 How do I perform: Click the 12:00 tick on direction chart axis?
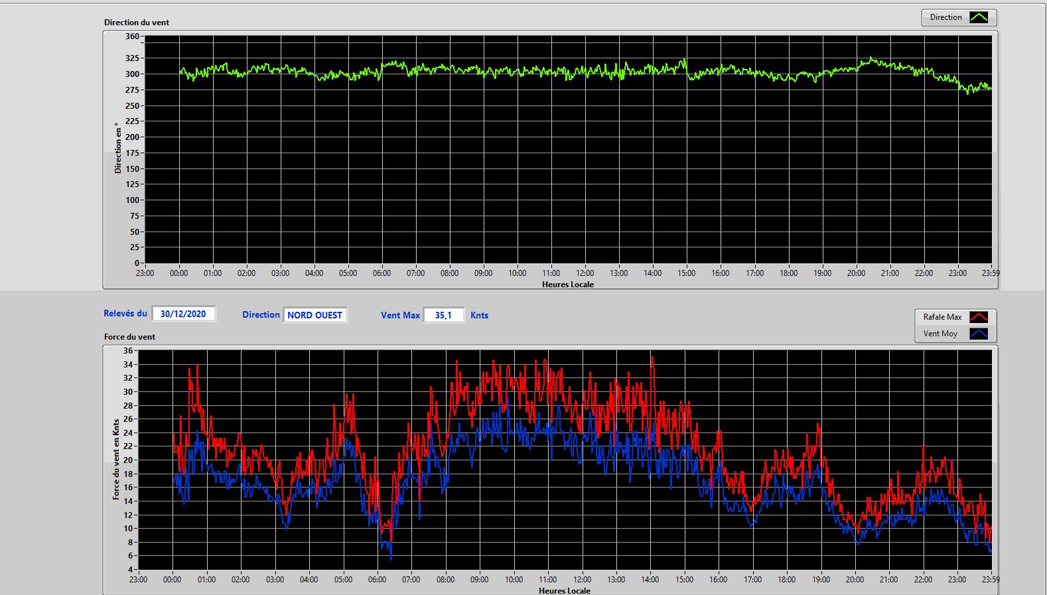[x=585, y=273]
